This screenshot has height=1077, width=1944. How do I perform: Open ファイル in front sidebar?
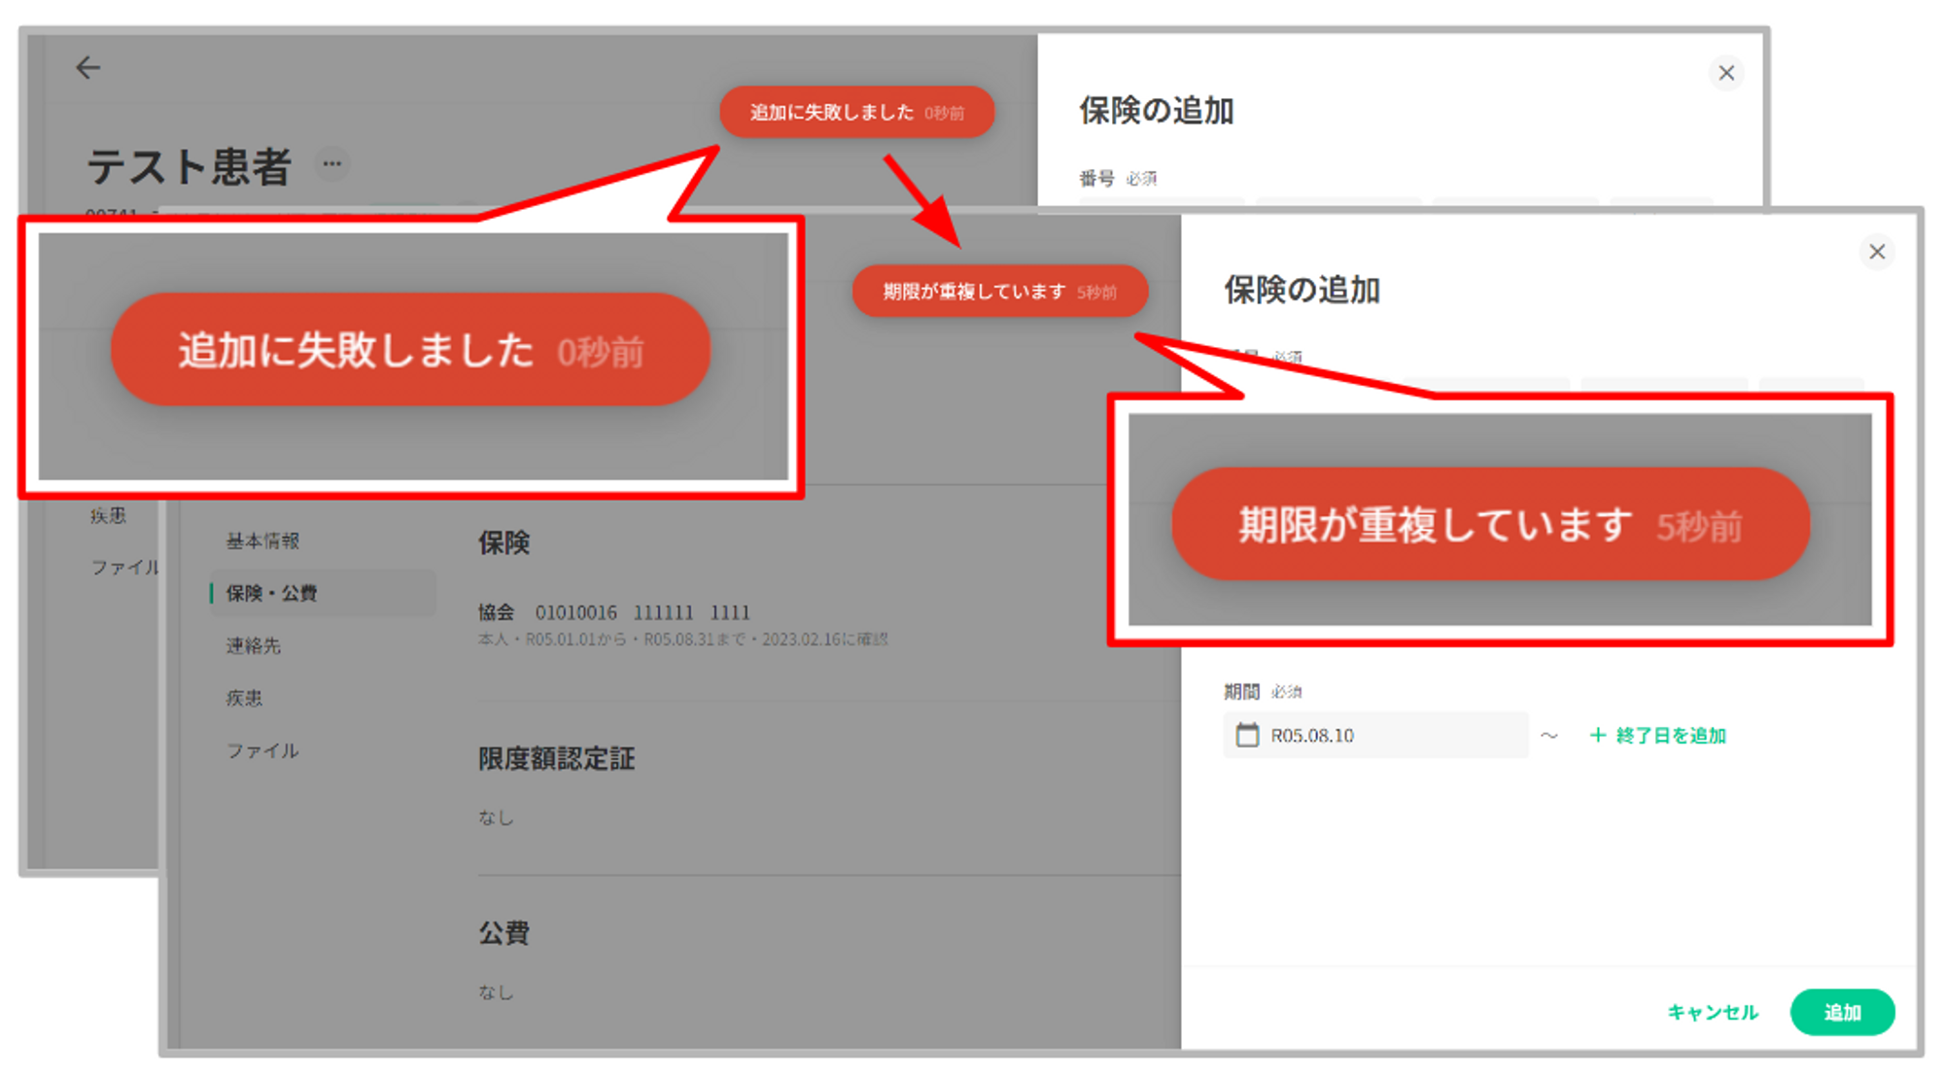pos(262,750)
